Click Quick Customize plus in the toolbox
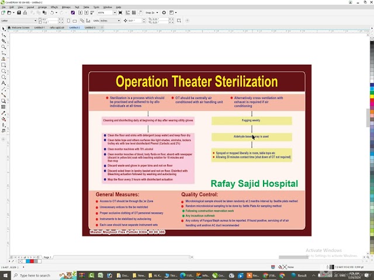Image resolution: width=374 pixels, height=280 pixels. pos(4,139)
